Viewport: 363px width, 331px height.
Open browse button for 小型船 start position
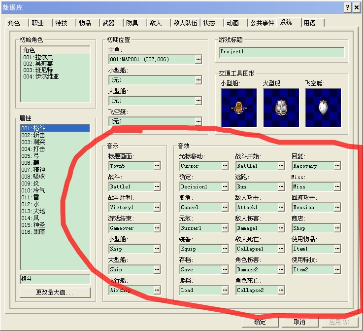click(198, 80)
